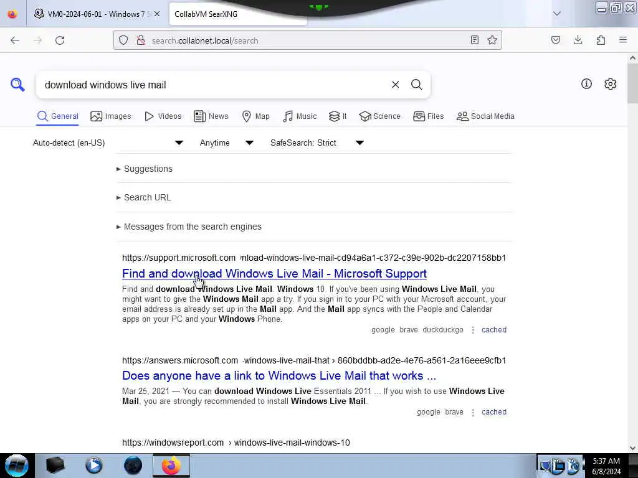638x478 pixels.
Task: Open the Pocket save icon
Action: click(555, 40)
